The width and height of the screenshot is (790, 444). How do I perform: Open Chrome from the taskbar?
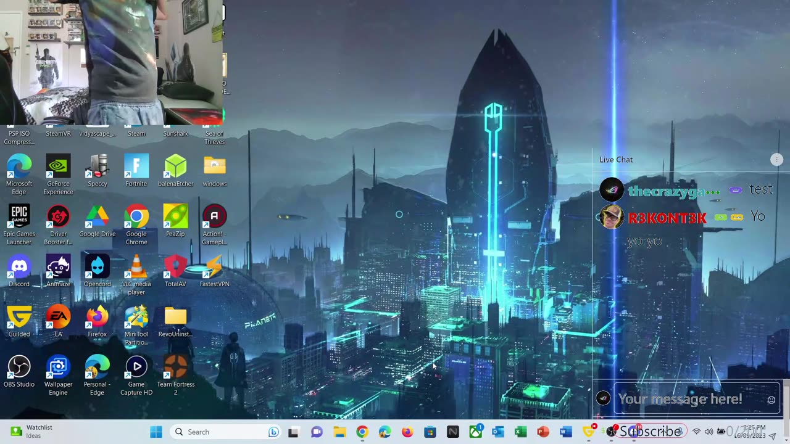click(362, 432)
